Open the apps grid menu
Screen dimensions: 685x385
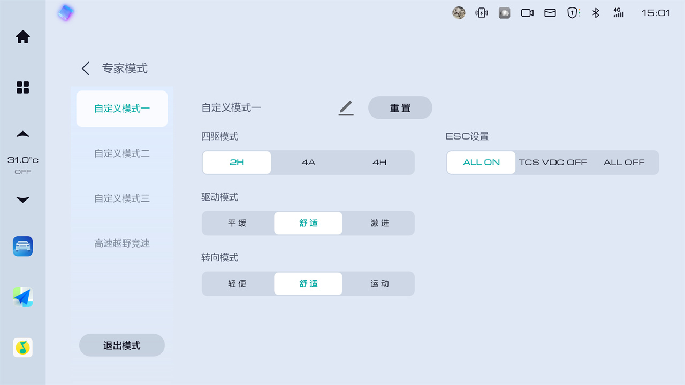pos(22,88)
